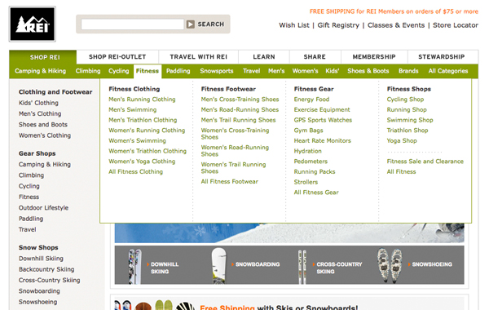Choose the Cross-Country Skiing skis image
The width and height of the screenshot is (489, 310).
(x=302, y=267)
